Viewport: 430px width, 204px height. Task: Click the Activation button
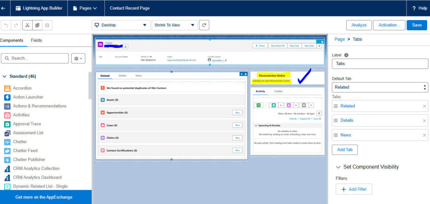[x=389, y=25]
